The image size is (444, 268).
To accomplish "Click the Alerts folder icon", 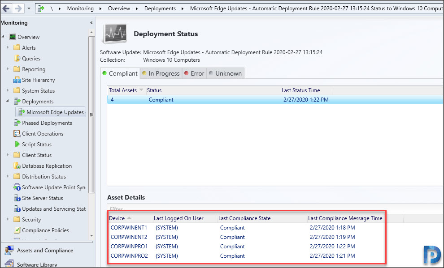I will click(x=17, y=47).
